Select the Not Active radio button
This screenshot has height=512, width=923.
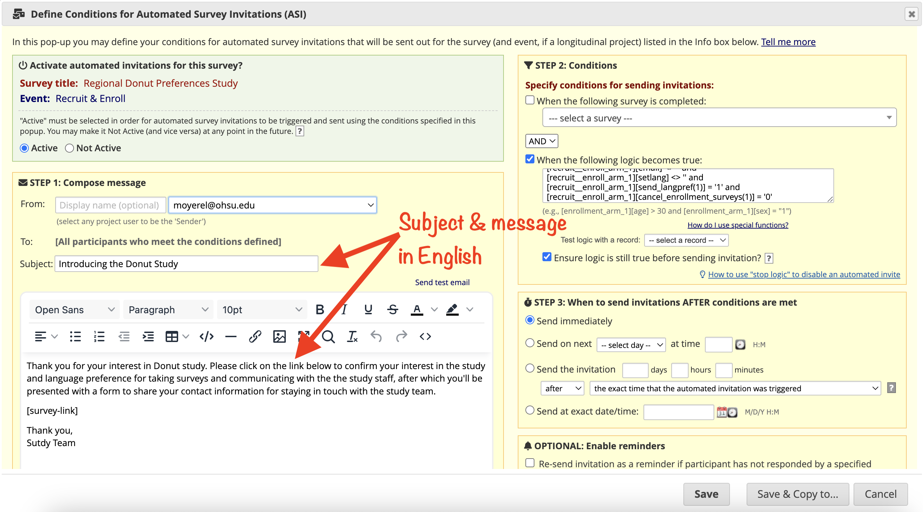69,148
